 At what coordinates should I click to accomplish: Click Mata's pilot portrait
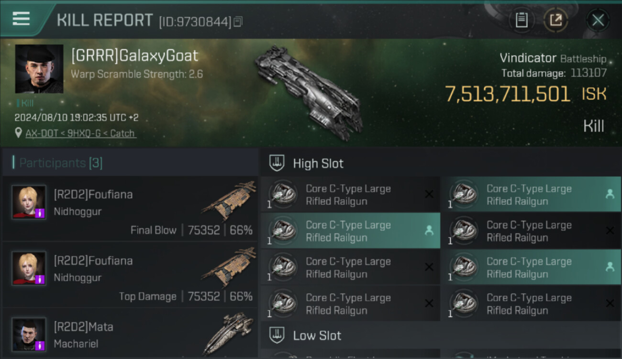pos(29,334)
